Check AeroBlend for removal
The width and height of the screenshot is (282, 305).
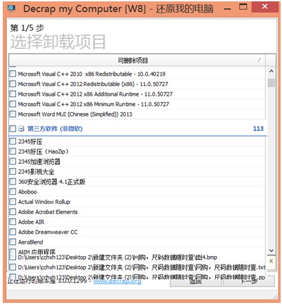pos(12,242)
